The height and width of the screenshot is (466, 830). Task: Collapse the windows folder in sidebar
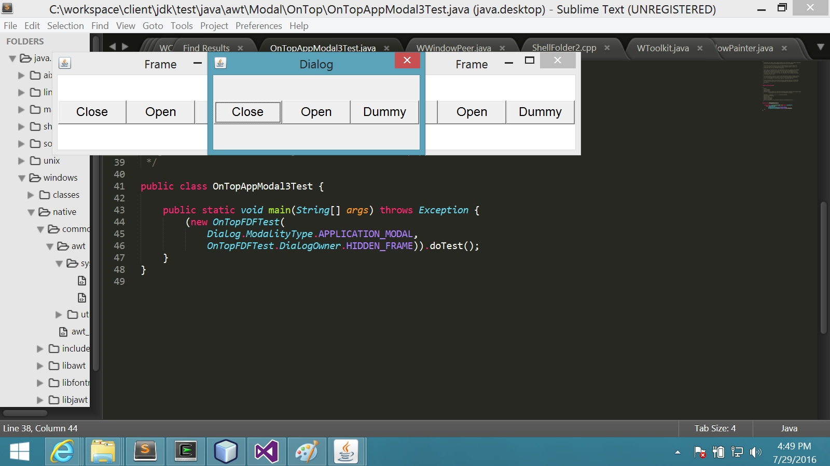pyautogui.click(x=22, y=178)
